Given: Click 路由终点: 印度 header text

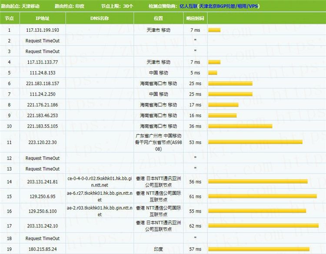Looking at the screenshot, I should click(70, 6).
